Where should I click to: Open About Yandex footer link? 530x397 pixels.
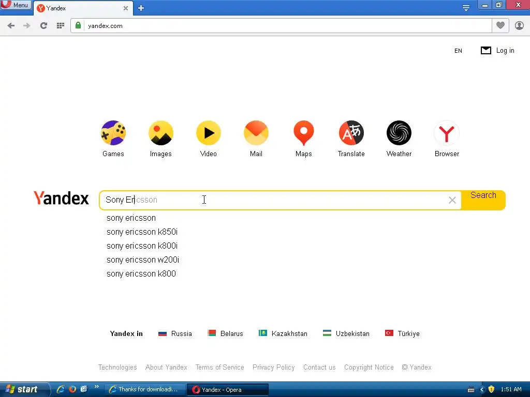click(166, 368)
